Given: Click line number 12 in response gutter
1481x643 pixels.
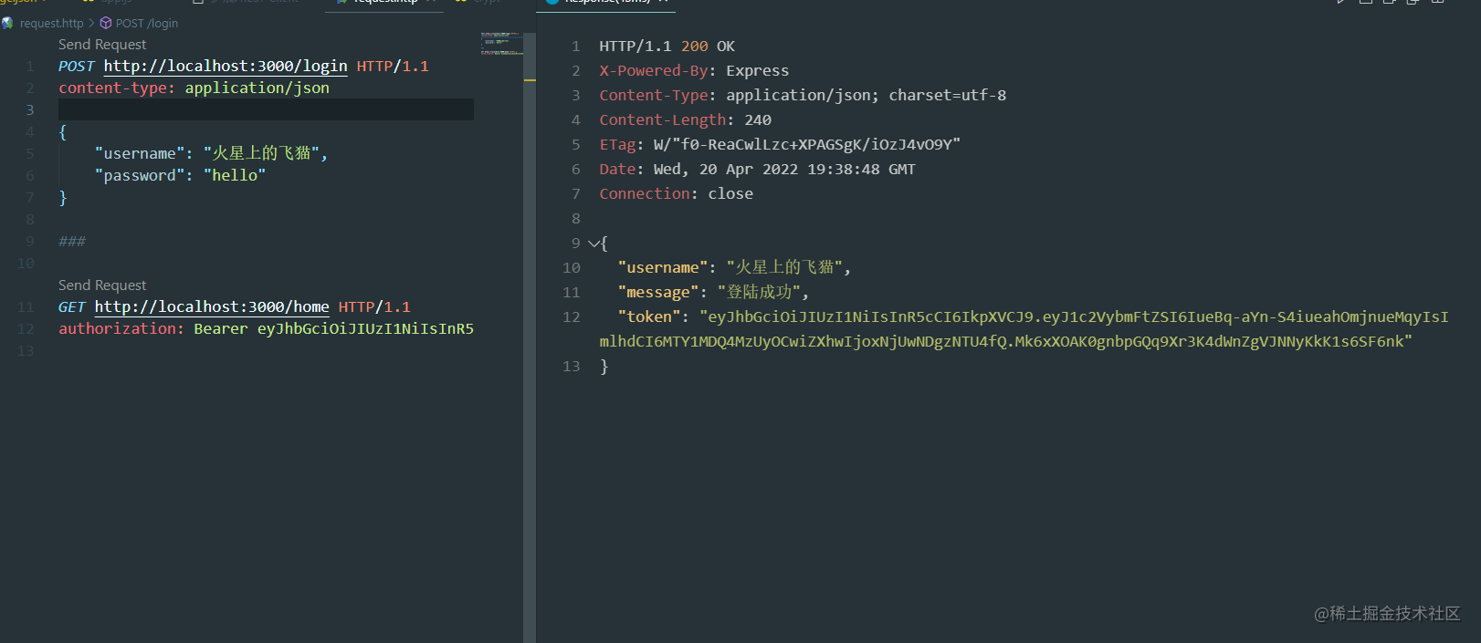Looking at the screenshot, I should pos(572,317).
